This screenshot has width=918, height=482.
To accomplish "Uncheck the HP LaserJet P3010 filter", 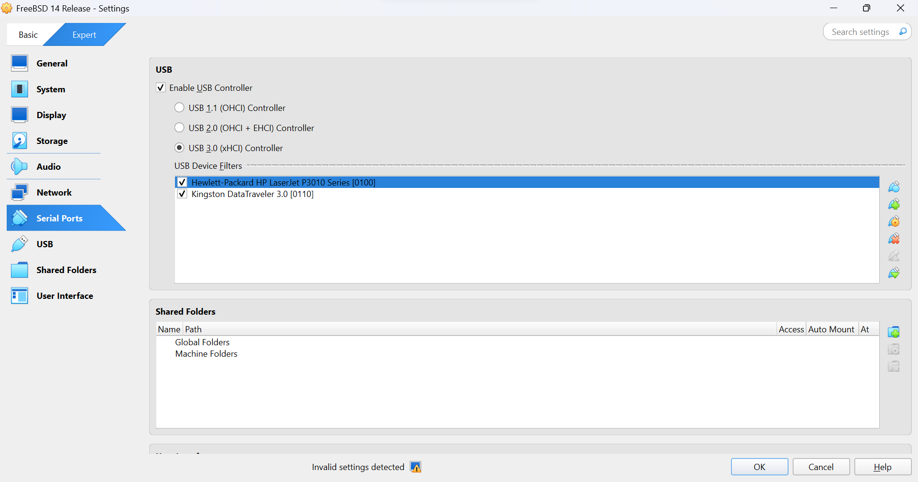I will coord(182,183).
